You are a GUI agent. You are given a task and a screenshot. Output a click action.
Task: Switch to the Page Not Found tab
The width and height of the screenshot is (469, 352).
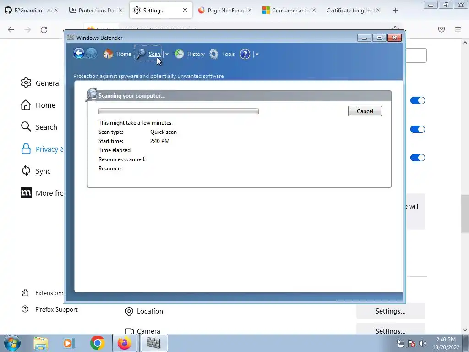coord(224,10)
